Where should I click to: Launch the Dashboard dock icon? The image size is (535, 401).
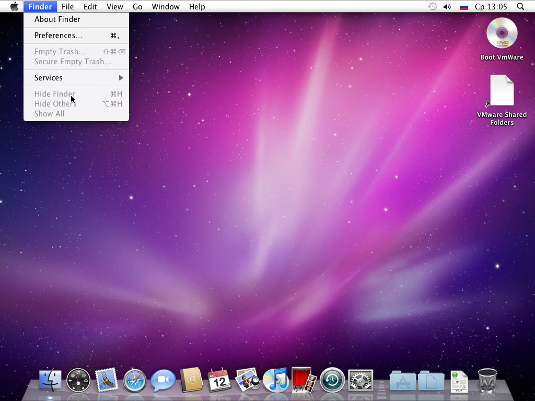click(x=78, y=380)
